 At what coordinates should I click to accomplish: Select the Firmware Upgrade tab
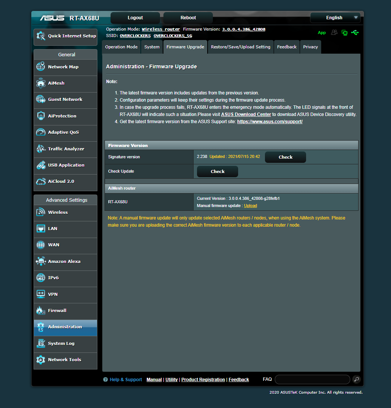click(x=185, y=47)
